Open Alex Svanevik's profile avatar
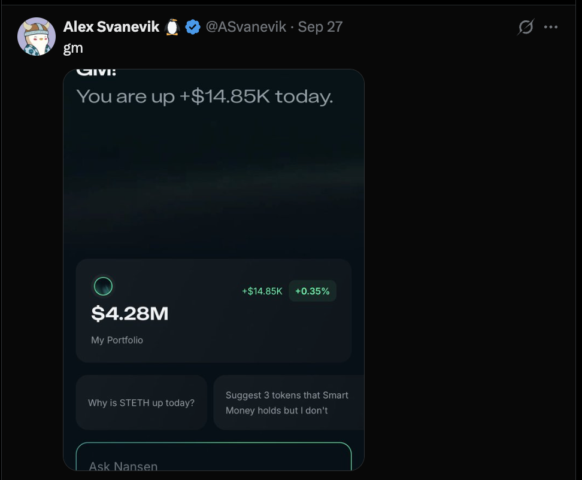 tap(37, 37)
